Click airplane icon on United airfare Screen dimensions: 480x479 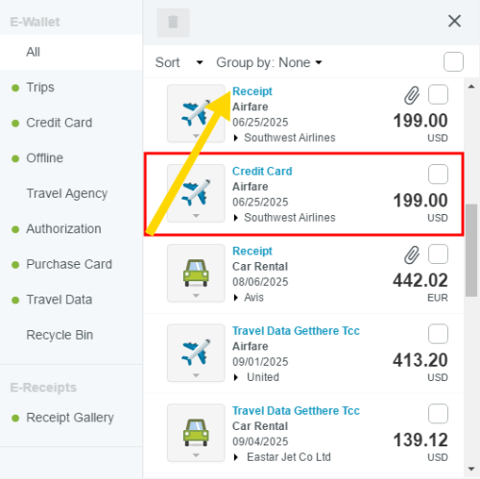[x=196, y=352]
